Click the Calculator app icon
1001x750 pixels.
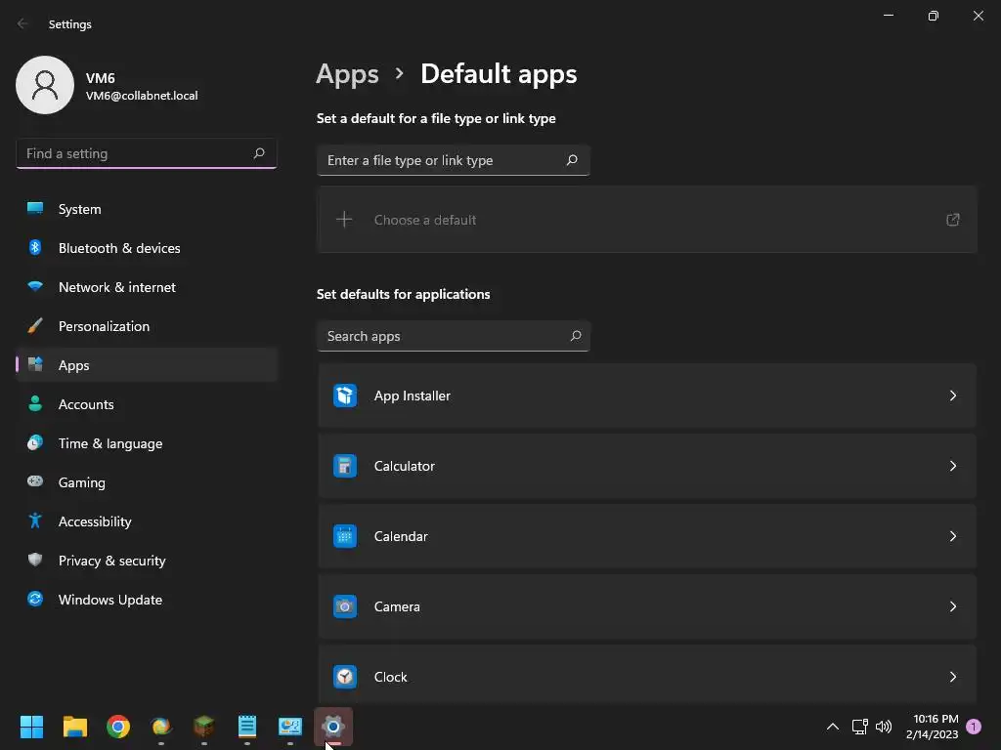coord(345,466)
